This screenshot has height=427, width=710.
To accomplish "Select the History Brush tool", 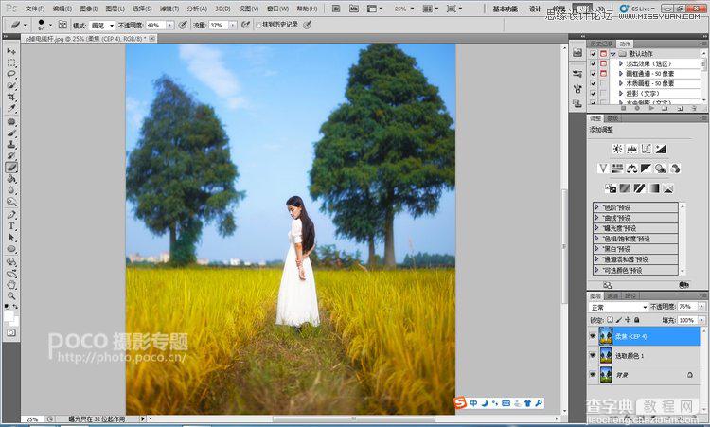I will [x=11, y=156].
